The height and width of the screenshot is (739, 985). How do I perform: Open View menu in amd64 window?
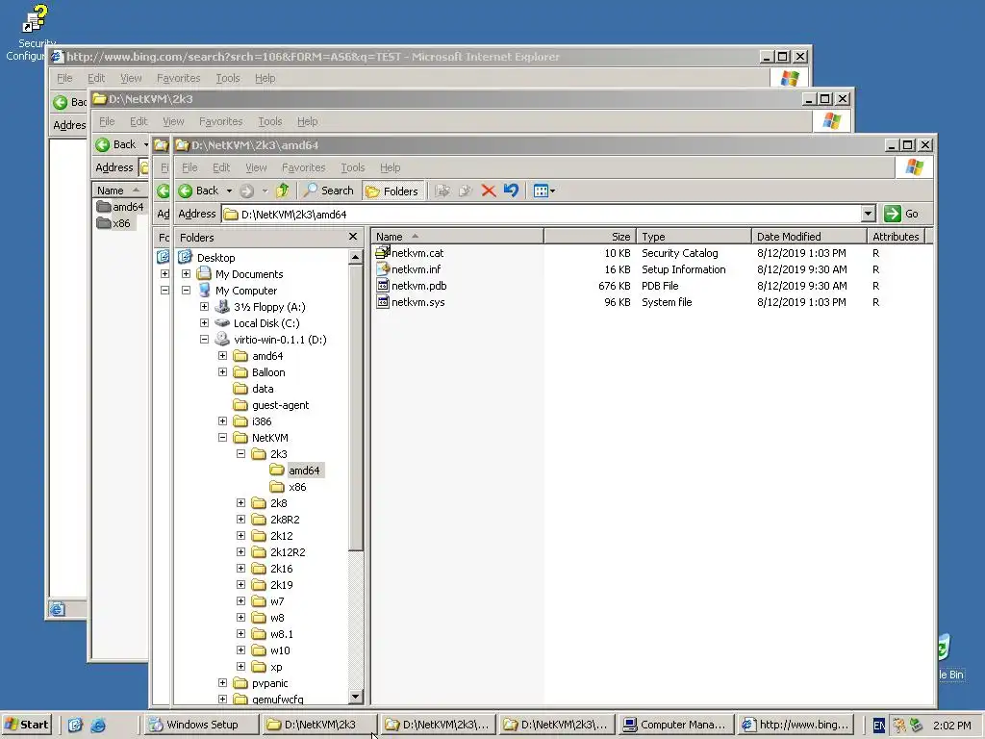pyautogui.click(x=256, y=167)
